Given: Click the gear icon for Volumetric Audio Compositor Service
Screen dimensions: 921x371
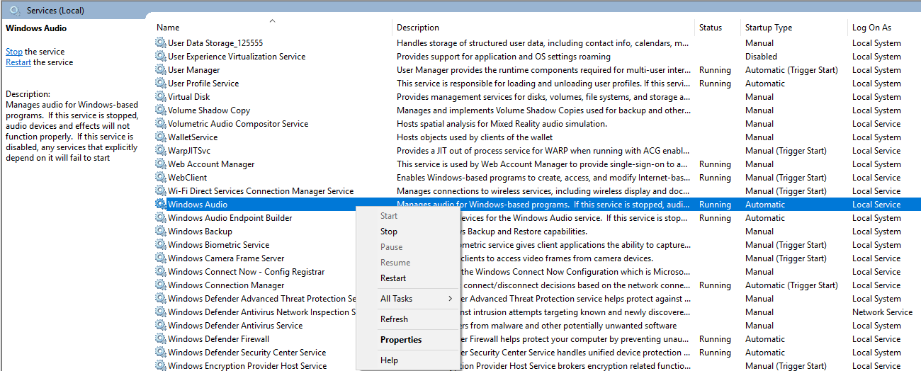Looking at the screenshot, I should (161, 124).
